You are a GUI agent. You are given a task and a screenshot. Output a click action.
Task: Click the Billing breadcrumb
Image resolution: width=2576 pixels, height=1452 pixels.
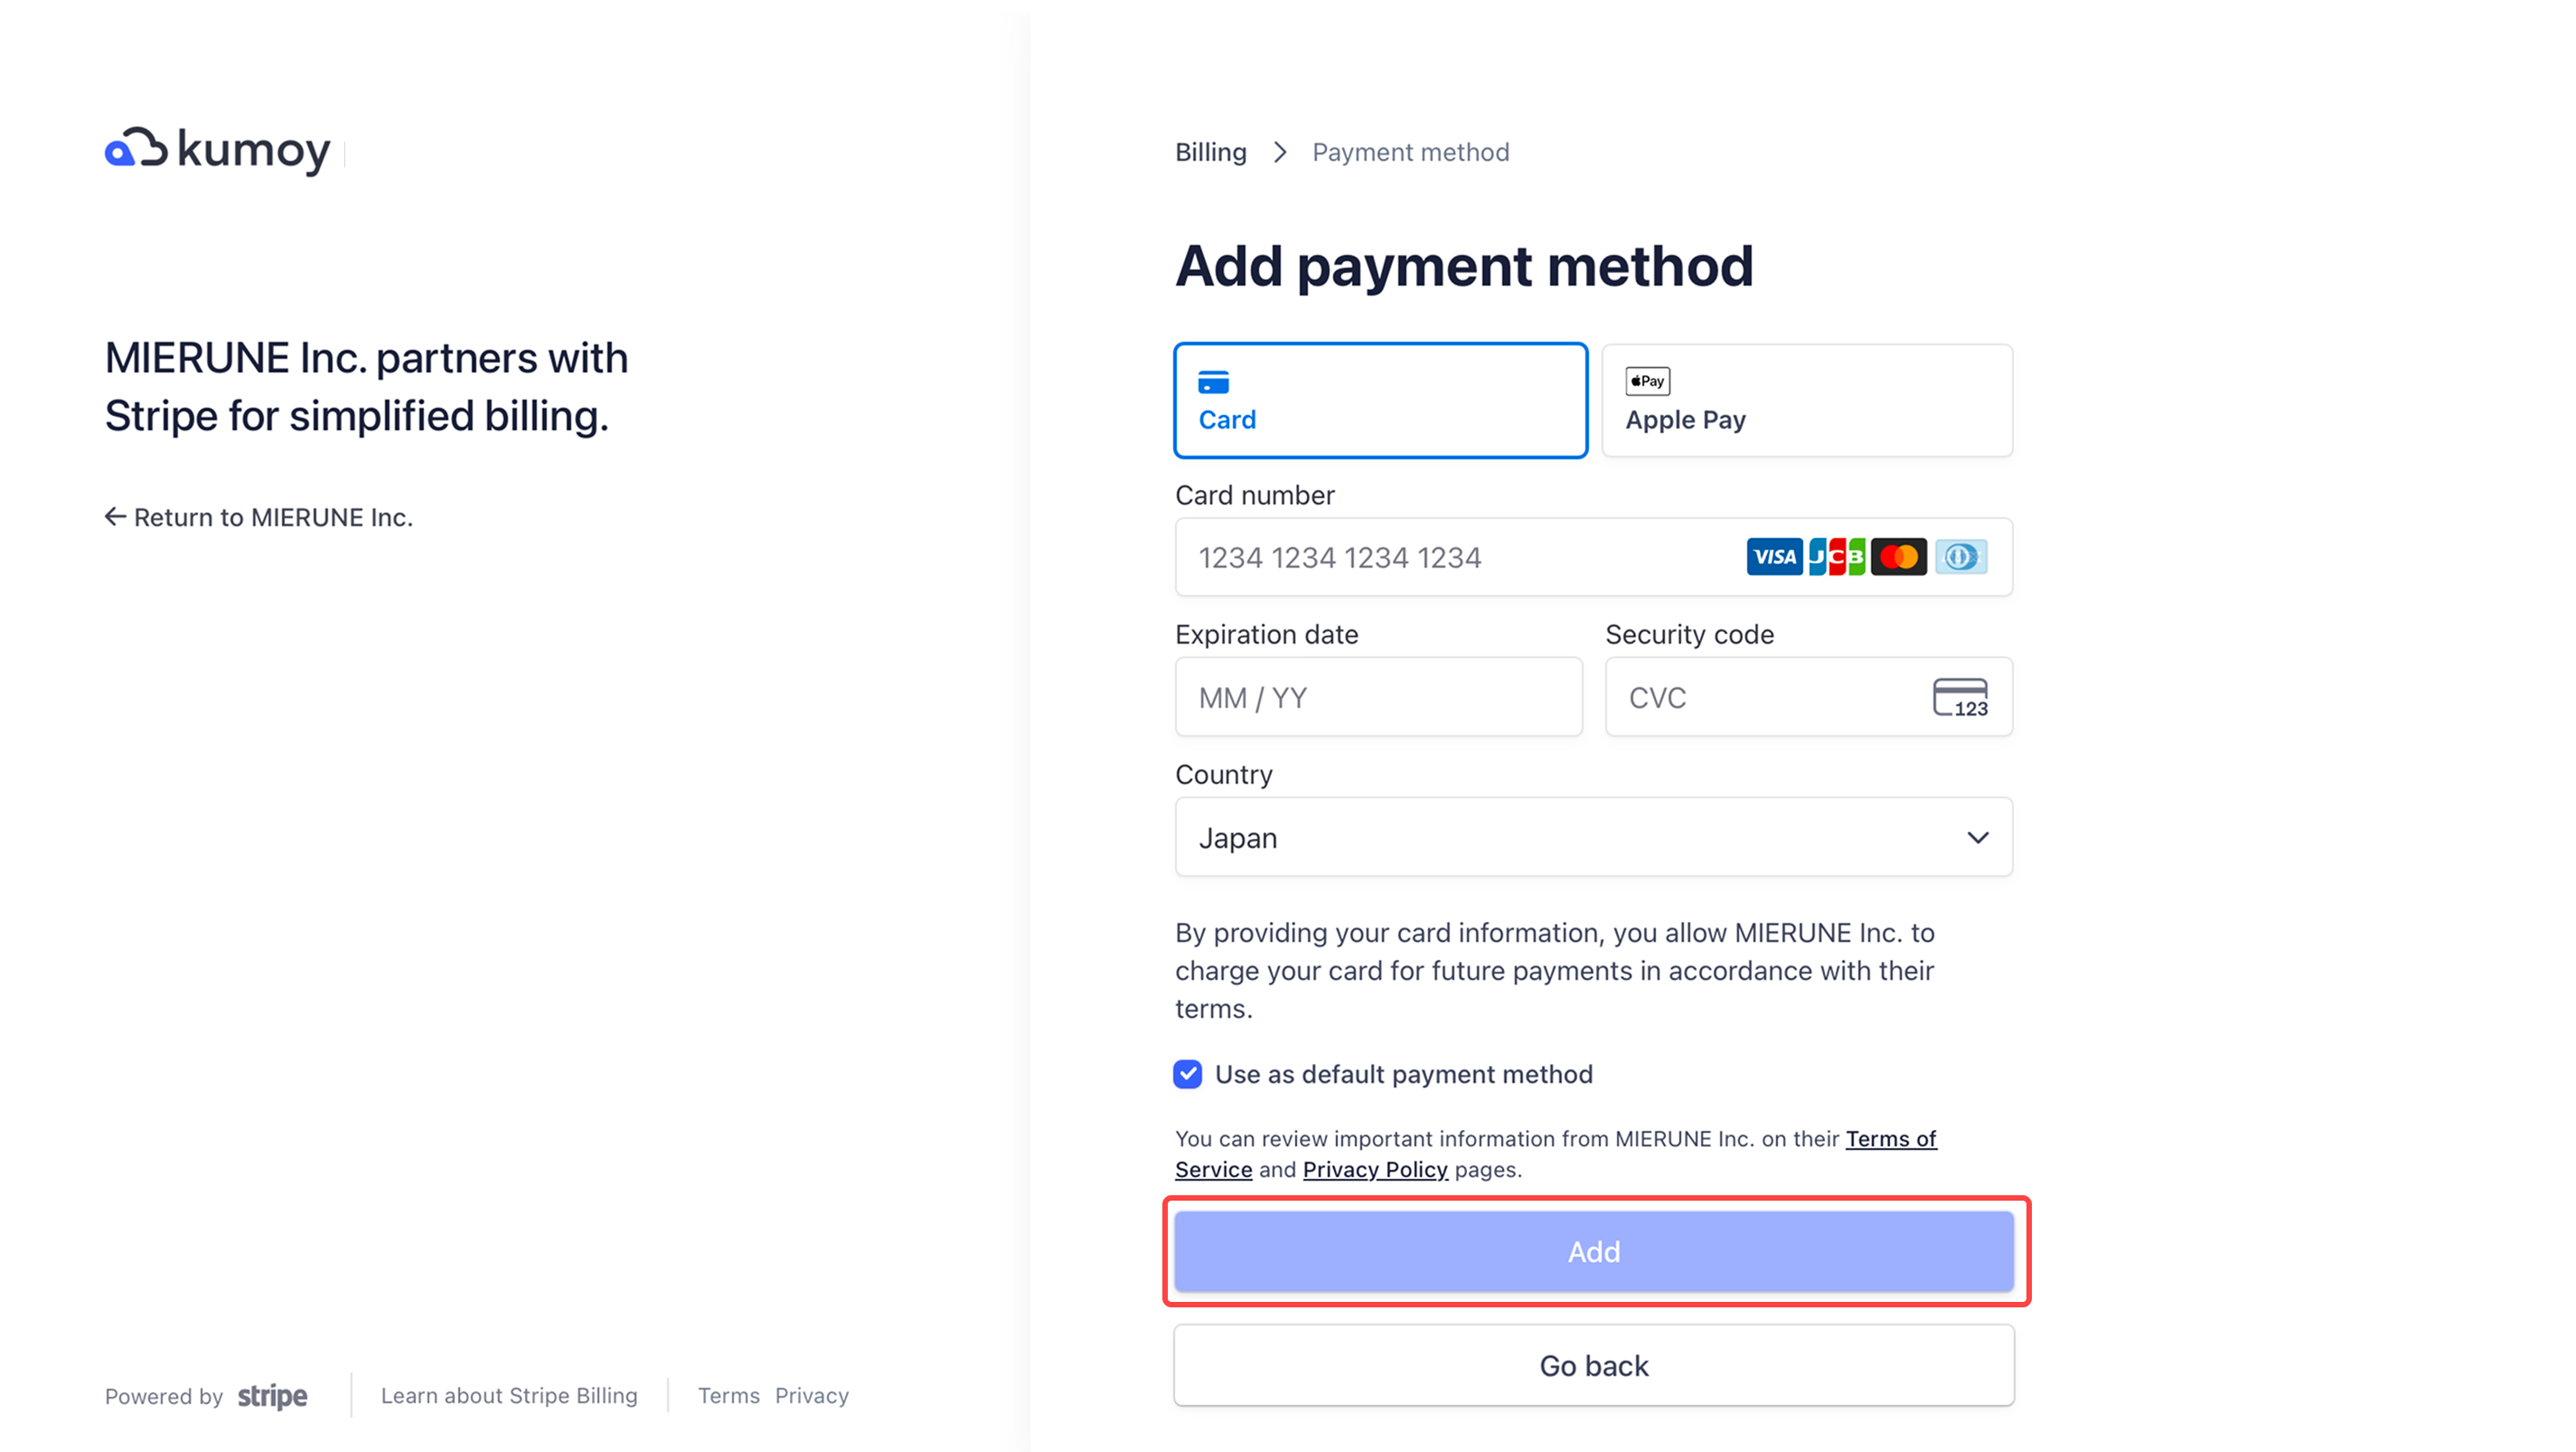(1210, 152)
